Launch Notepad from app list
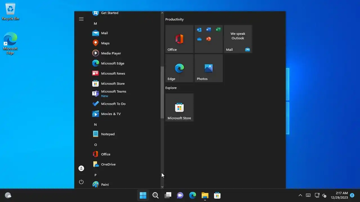 coord(125,134)
